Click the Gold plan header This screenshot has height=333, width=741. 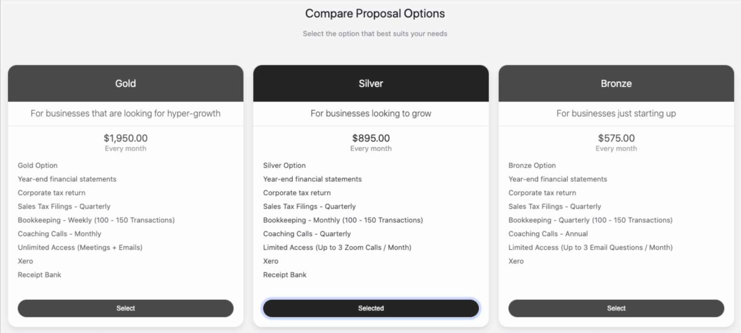pos(125,83)
